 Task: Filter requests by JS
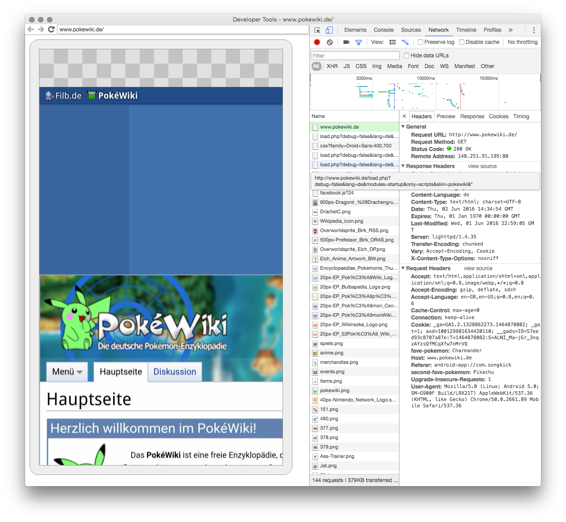[347, 66]
